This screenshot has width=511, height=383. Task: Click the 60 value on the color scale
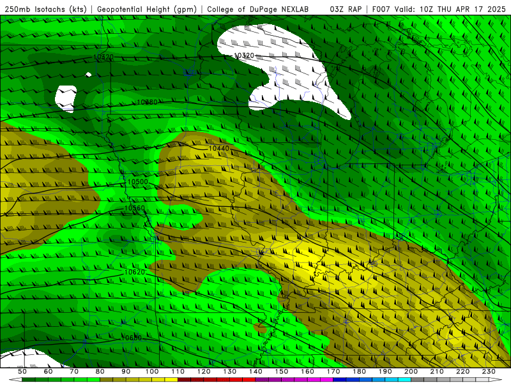coord(49,372)
